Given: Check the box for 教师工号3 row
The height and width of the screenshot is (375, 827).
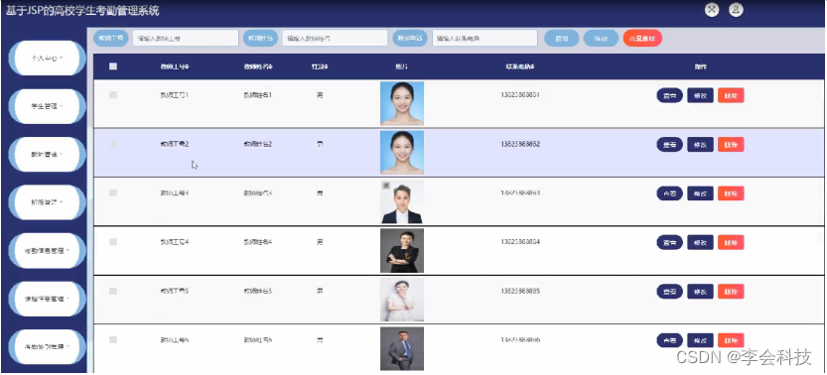Looking at the screenshot, I should click(x=113, y=192).
